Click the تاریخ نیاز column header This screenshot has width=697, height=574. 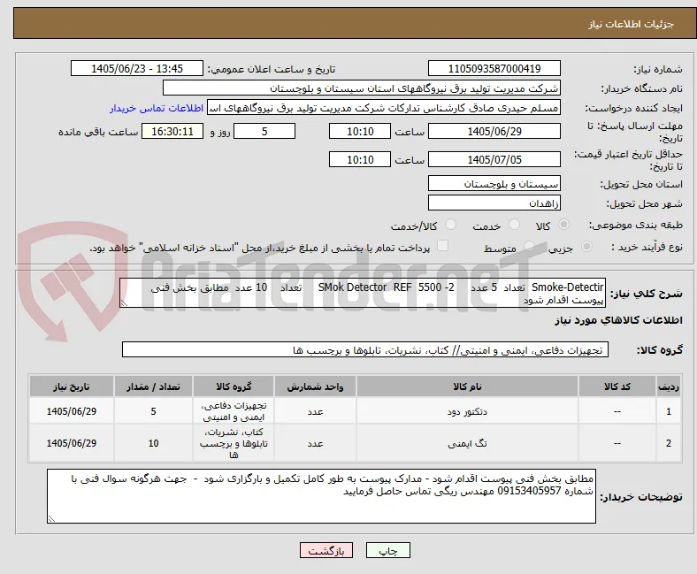point(72,386)
